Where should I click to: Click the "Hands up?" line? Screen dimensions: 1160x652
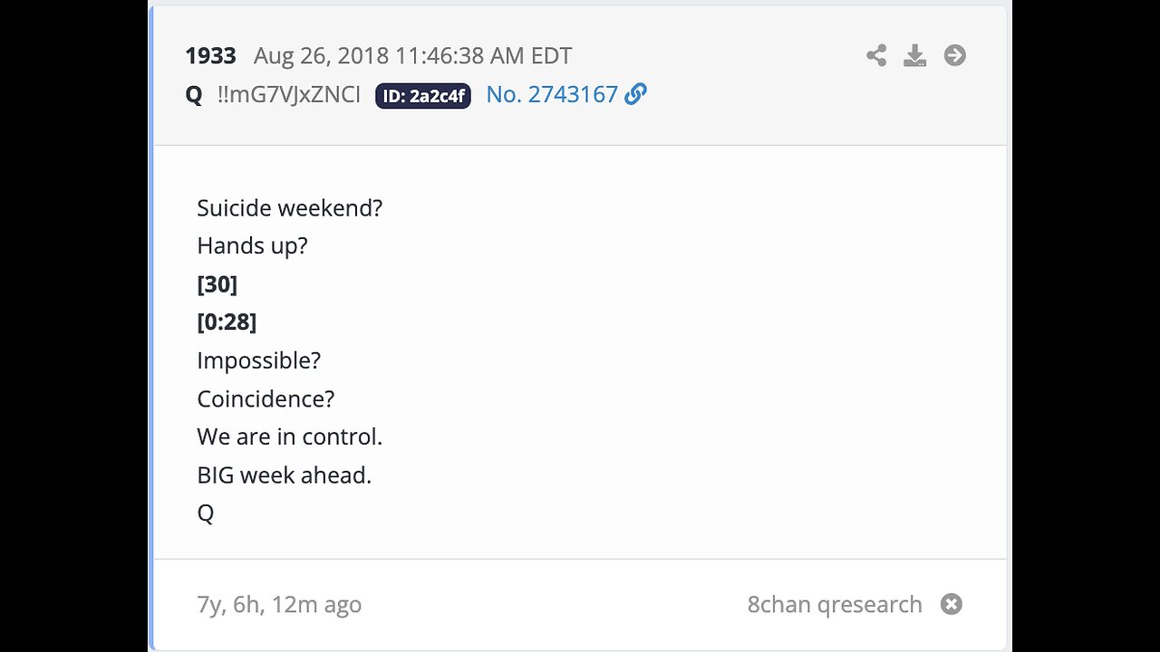[252, 246]
